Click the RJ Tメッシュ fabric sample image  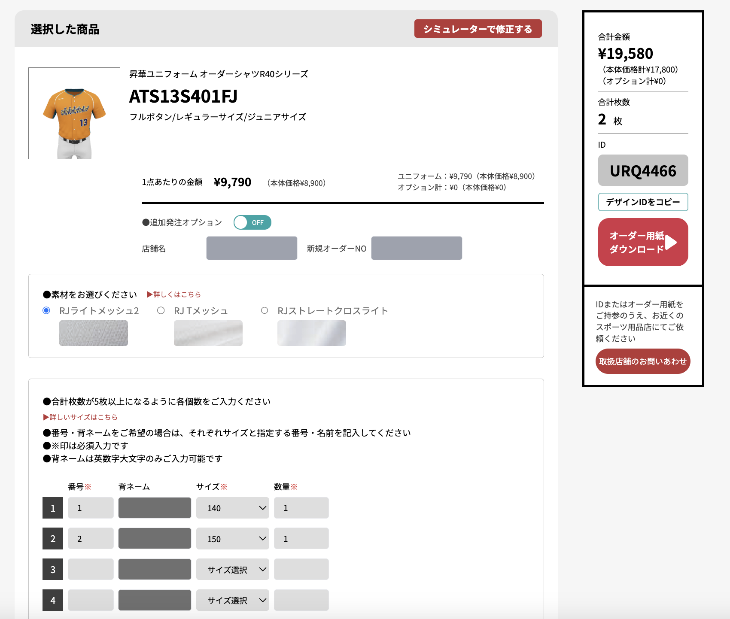click(x=208, y=333)
